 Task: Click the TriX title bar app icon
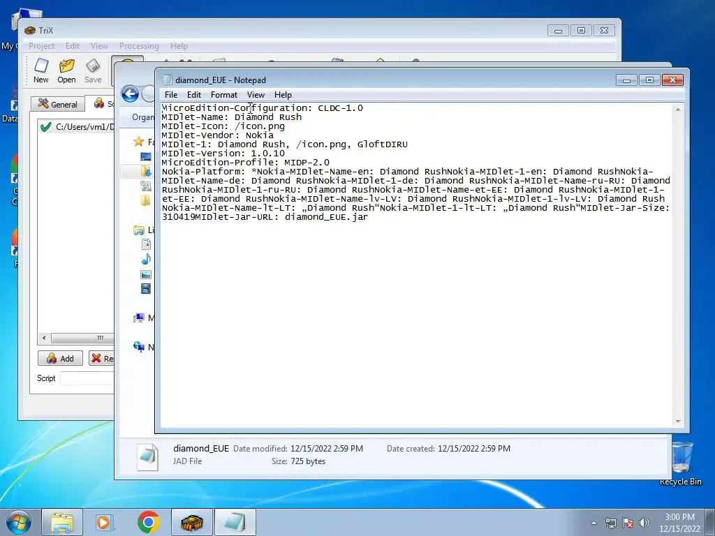30,31
